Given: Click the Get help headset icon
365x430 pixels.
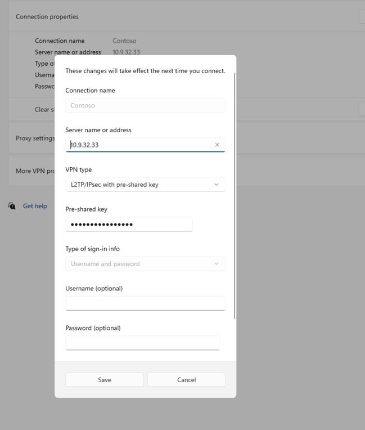Looking at the screenshot, I should (12, 206).
